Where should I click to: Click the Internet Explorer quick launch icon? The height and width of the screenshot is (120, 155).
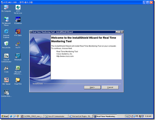click(11, 116)
